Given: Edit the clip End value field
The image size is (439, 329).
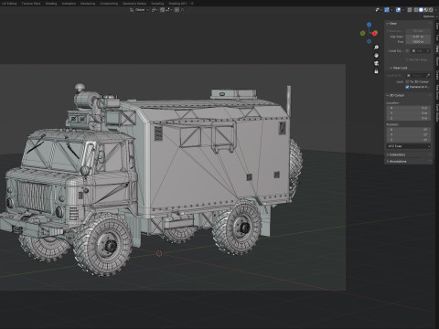Looking at the screenshot, I should tap(418, 42).
